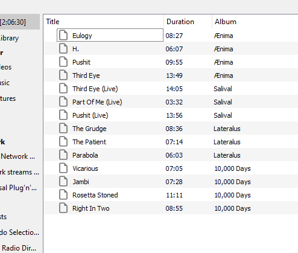The image size is (298, 253).
Task: Select the H. track title
Action: (75, 49)
